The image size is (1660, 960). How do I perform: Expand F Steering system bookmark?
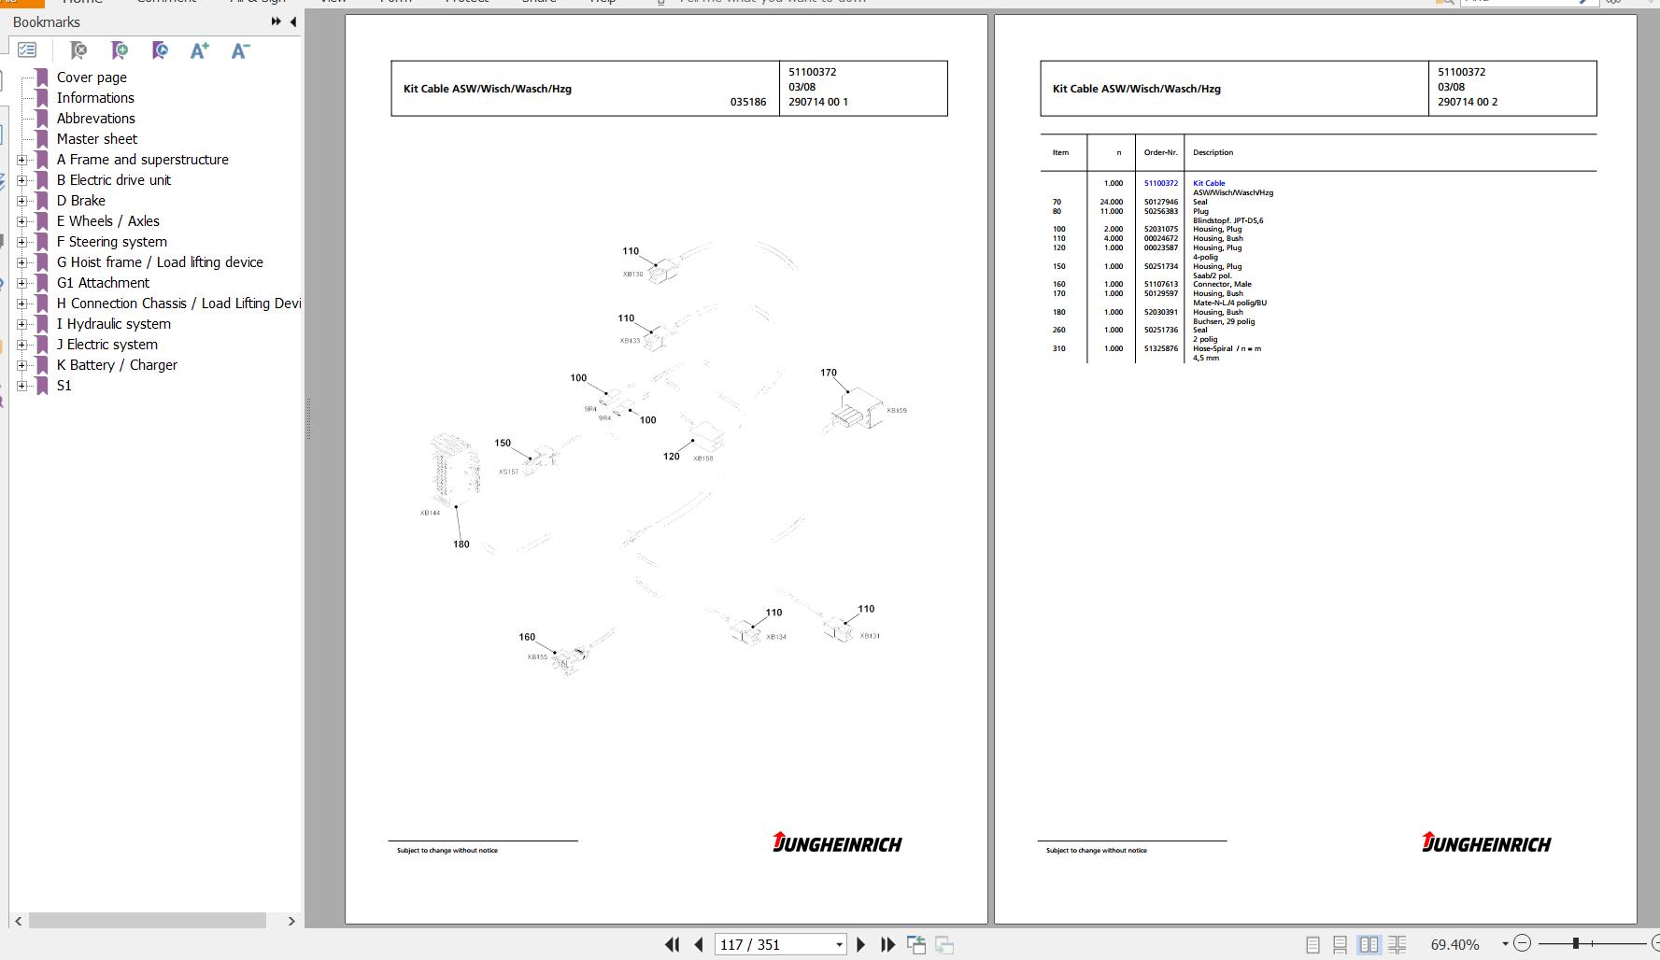click(22, 242)
